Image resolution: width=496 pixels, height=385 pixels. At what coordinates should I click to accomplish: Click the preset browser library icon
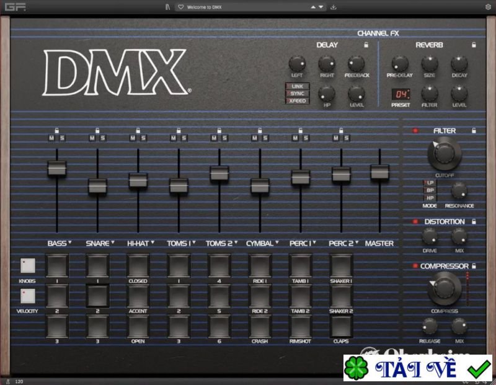pos(167,7)
